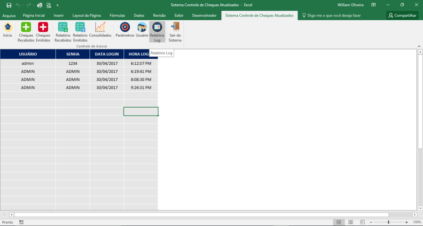Switch to Layout da Página tab

click(86, 16)
